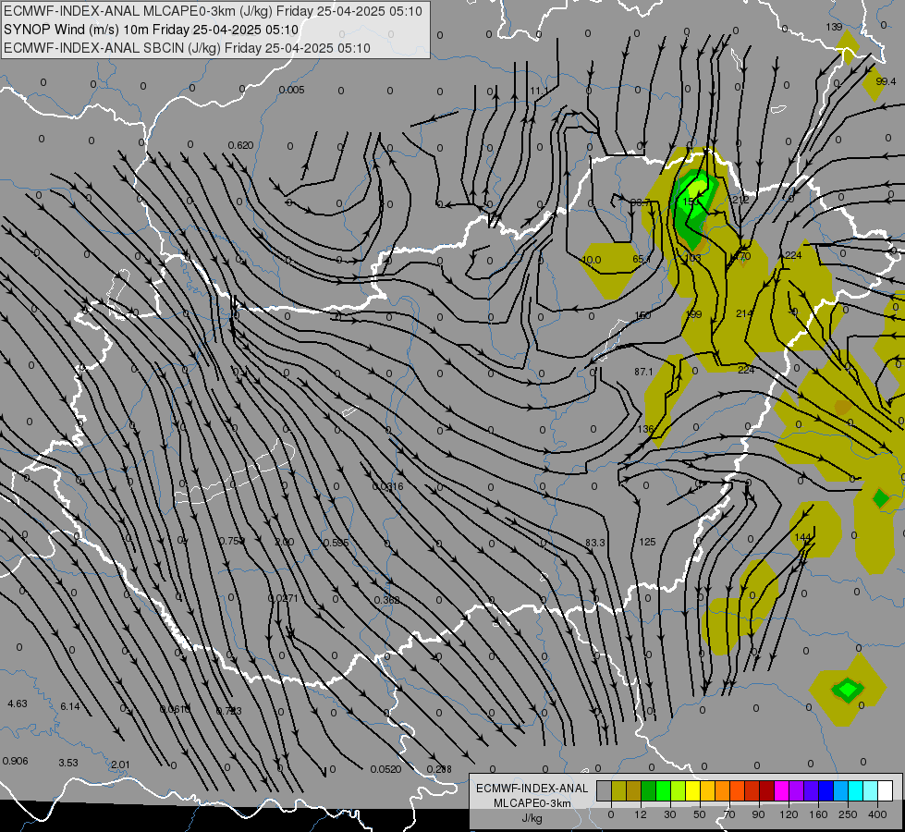Click the '103' value on the map
Image resolution: width=905 pixels, height=832 pixels.
(692, 258)
